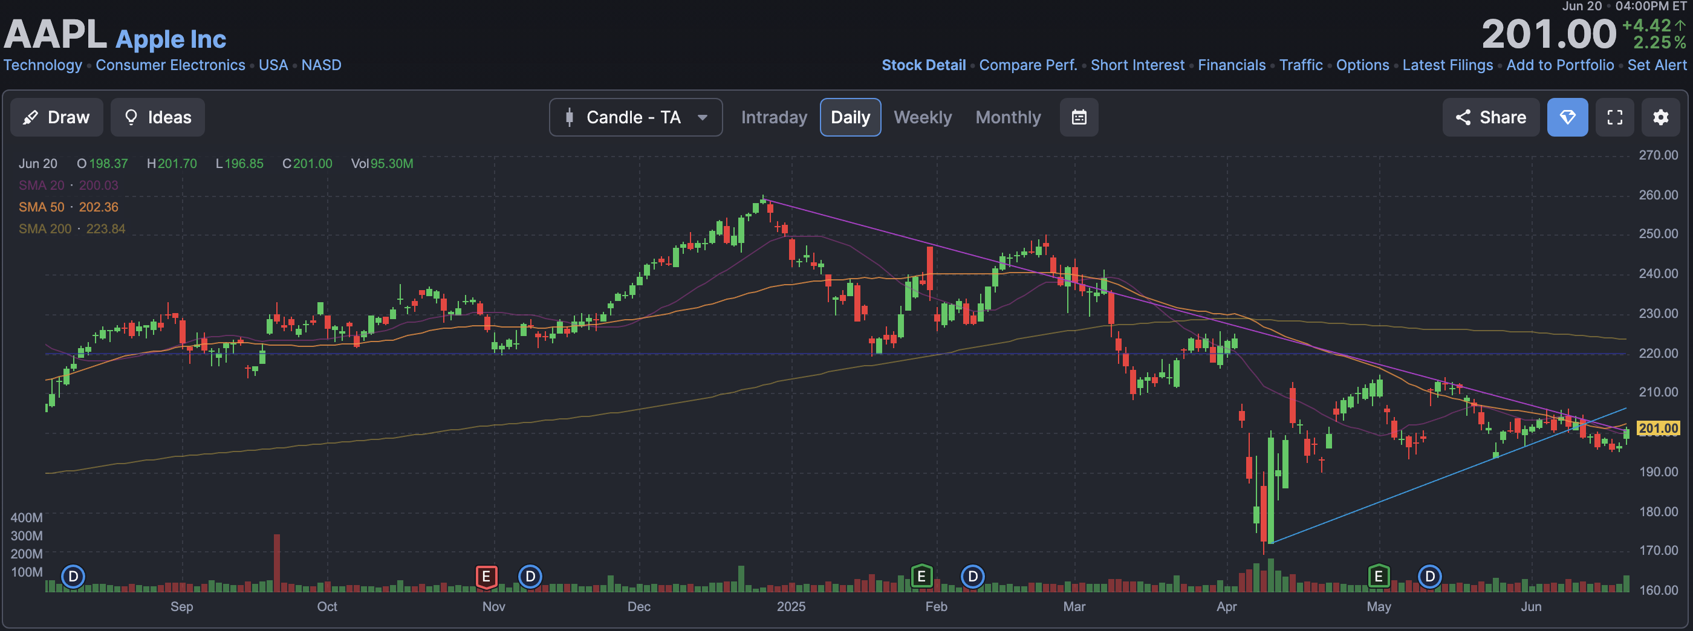This screenshot has width=1693, height=631.
Task: Click the AAPL ticker heading
Action: [x=54, y=34]
